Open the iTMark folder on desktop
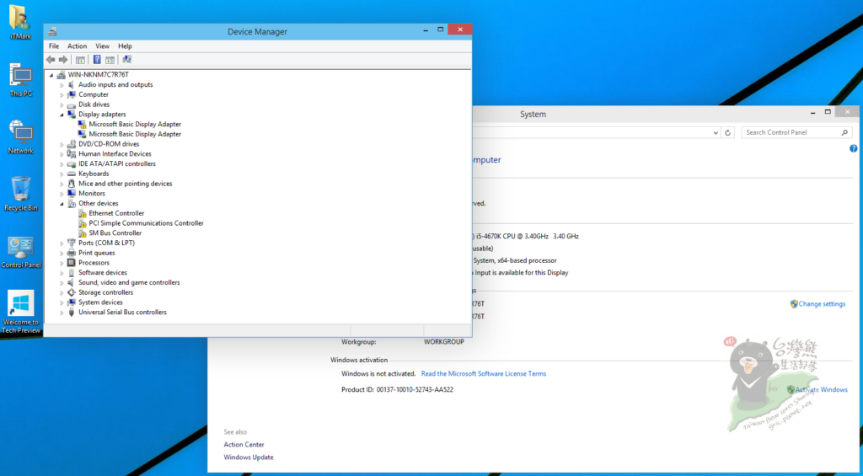This screenshot has width=863, height=476. coord(20,22)
